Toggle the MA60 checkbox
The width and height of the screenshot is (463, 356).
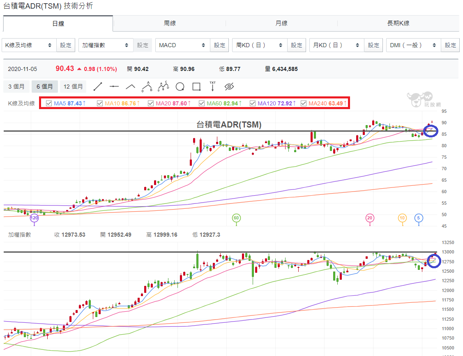point(202,103)
